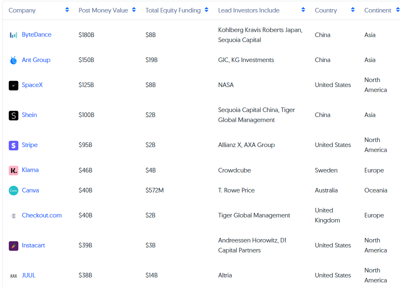Image resolution: width=400 pixels, height=287 pixels.
Task: Select ByteDance's $180B post money value
Action: pyautogui.click(x=86, y=35)
